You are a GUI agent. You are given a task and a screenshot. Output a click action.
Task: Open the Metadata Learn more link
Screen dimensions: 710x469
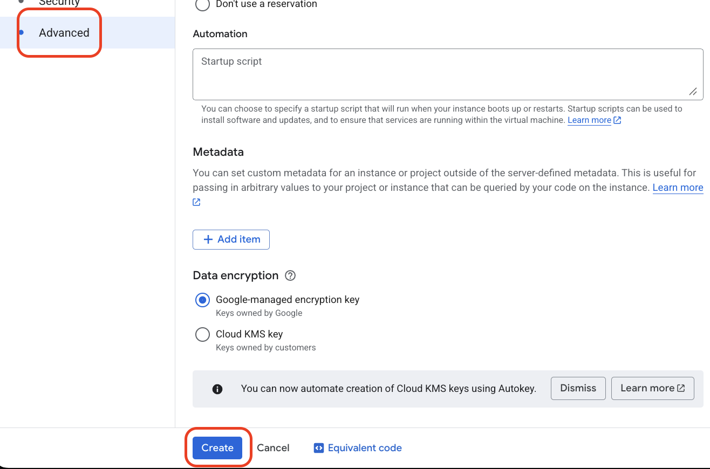tap(678, 188)
